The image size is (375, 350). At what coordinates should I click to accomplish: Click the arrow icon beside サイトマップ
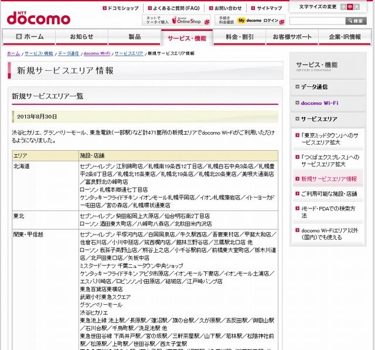point(253,8)
